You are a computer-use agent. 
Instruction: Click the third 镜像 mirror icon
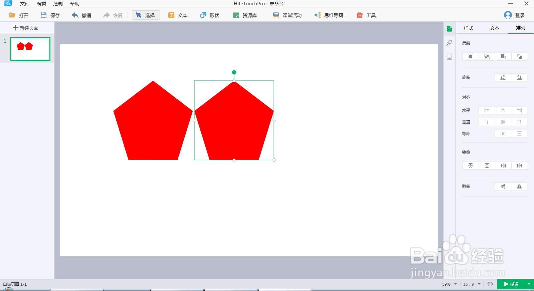pyautogui.click(x=503, y=166)
